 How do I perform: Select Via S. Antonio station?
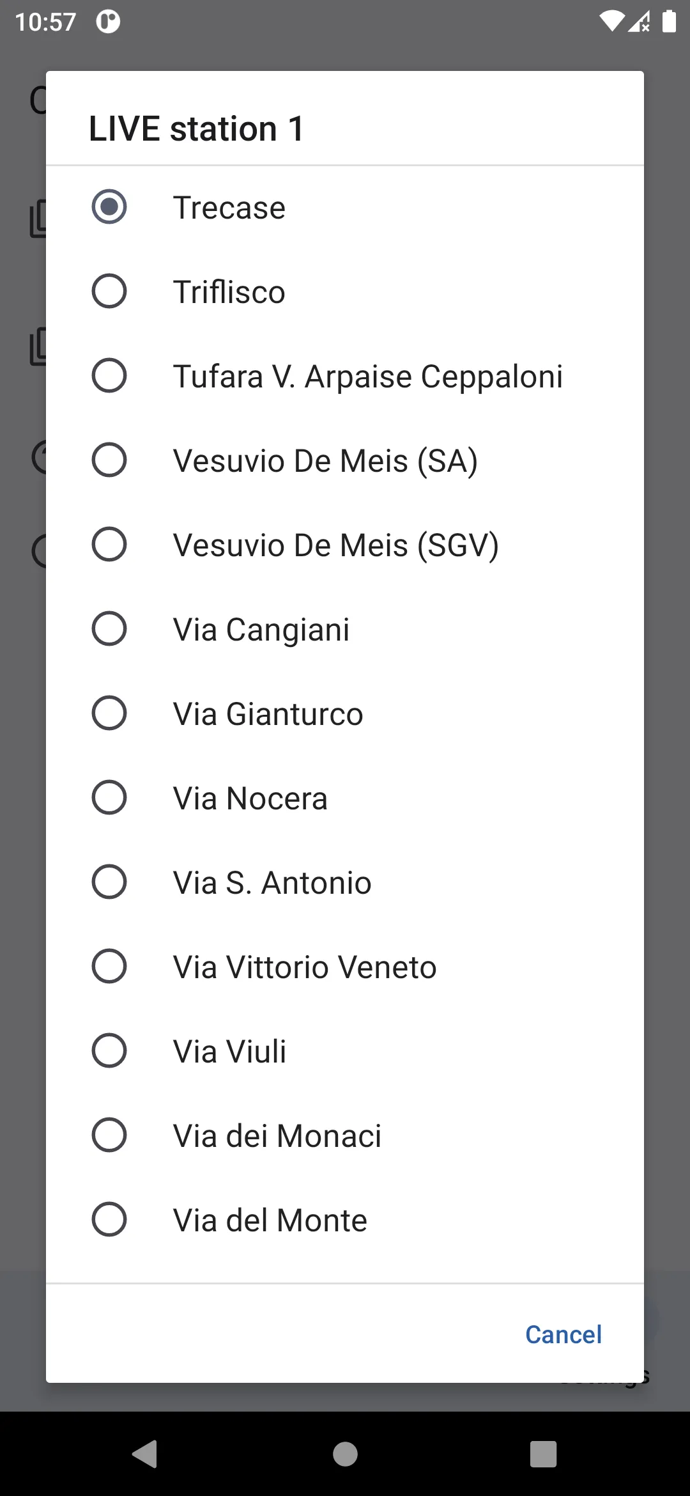(345, 882)
